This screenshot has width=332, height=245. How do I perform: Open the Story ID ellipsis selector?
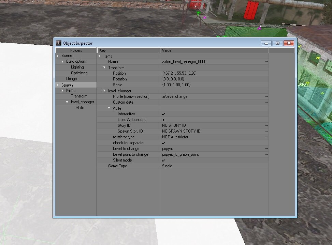click(266, 125)
